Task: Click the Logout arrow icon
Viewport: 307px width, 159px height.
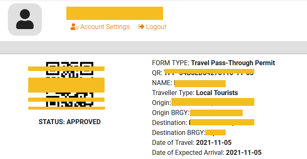Action: point(141,27)
